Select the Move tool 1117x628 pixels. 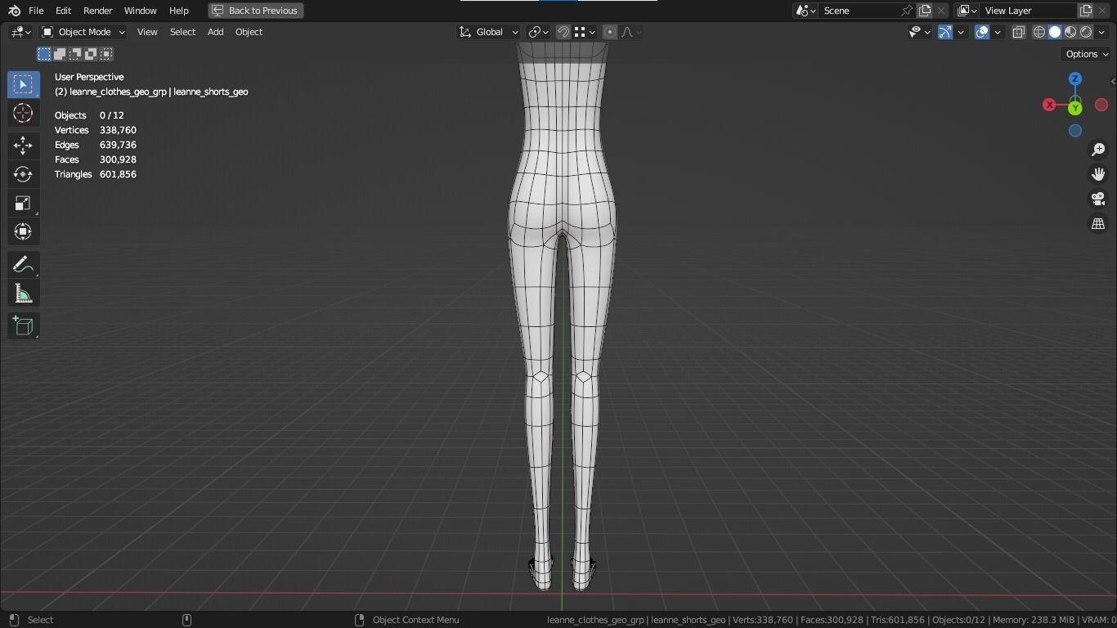coord(23,146)
